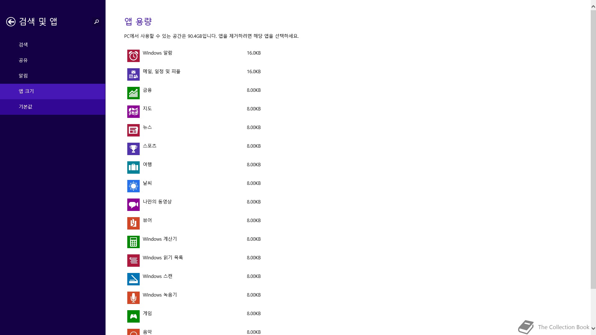This screenshot has height=335, width=596.
Task: Select the 스포츠 app name
Action: point(150,146)
